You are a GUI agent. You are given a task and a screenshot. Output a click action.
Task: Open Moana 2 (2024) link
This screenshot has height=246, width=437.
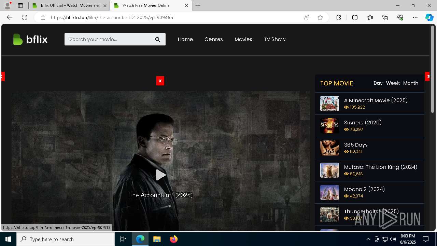pos(365,189)
